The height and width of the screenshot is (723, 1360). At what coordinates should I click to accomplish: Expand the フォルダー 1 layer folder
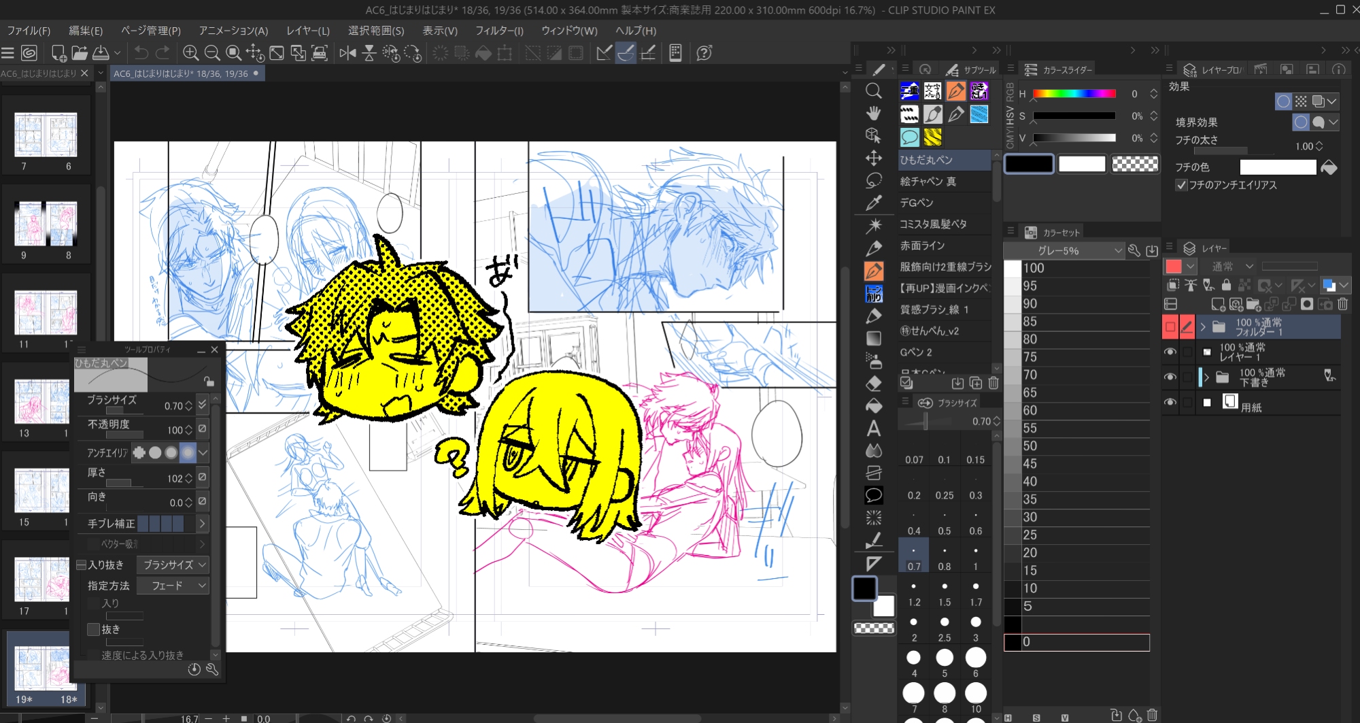pos(1203,327)
